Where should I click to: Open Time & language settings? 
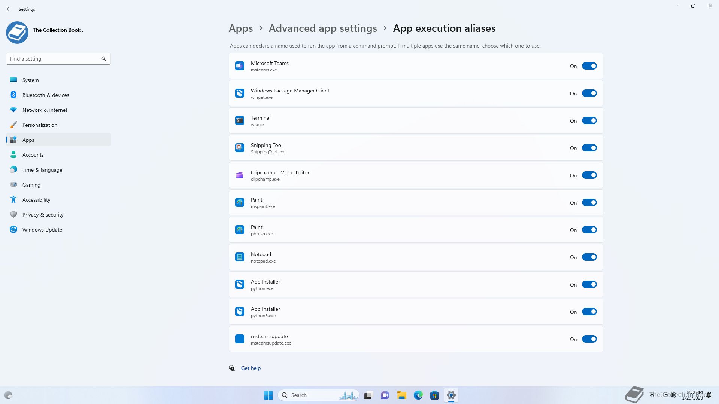(58, 170)
